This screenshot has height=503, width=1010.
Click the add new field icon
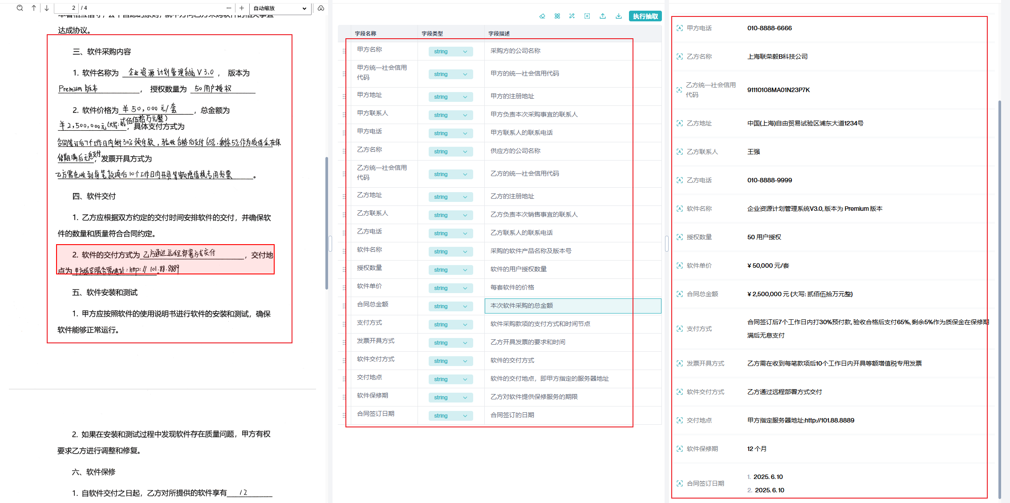[x=587, y=16]
